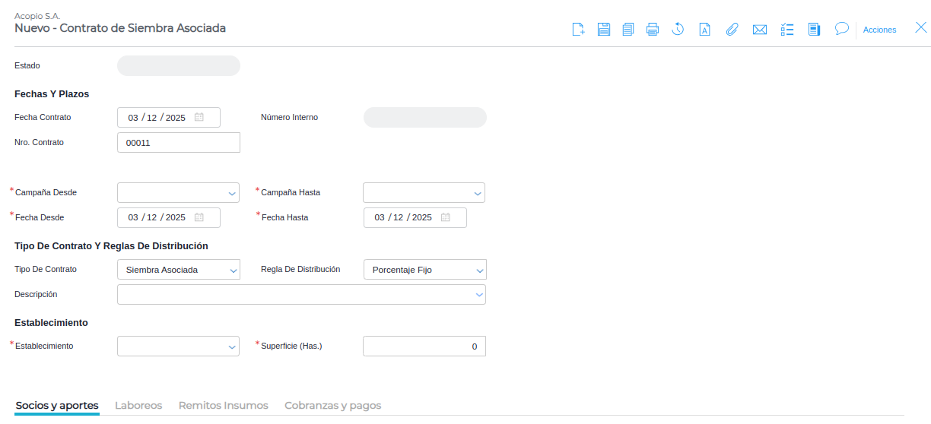Click the Nro. Contrato input field
This screenshot has height=424, width=931.
(179, 142)
